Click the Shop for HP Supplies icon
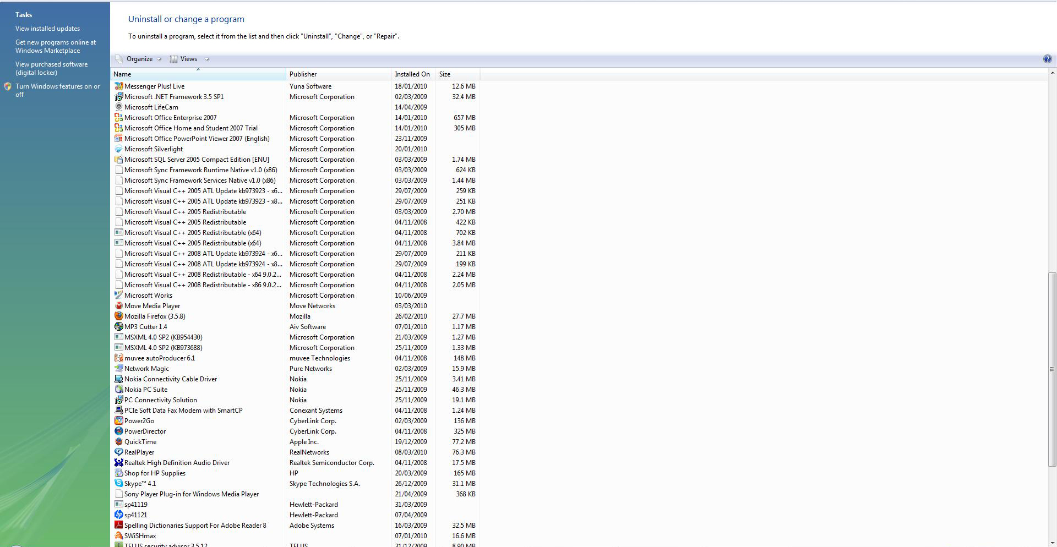This screenshot has height=547, width=1057. coord(118,473)
